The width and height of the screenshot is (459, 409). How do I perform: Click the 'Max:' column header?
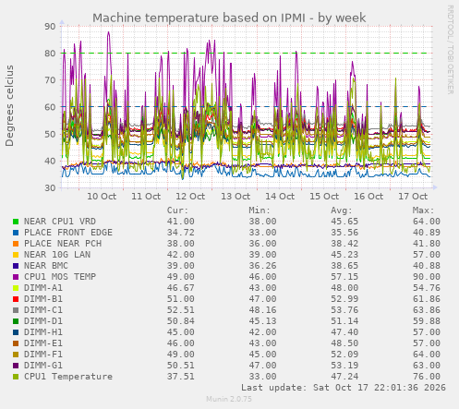click(423, 211)
